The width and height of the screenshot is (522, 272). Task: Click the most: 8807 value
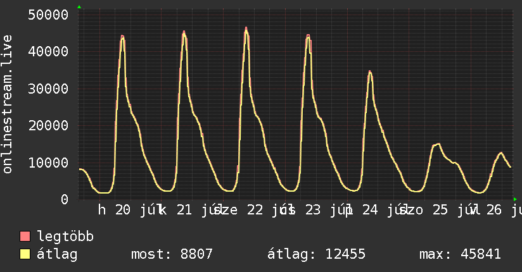(172, 254)
